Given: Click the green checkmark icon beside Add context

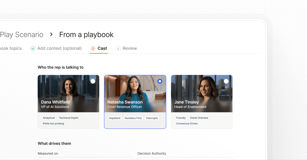Looking at the screenshot, I should click(33, 48).
